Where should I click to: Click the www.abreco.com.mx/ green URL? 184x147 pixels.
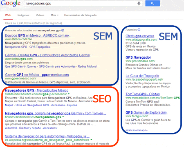[18, 39]
